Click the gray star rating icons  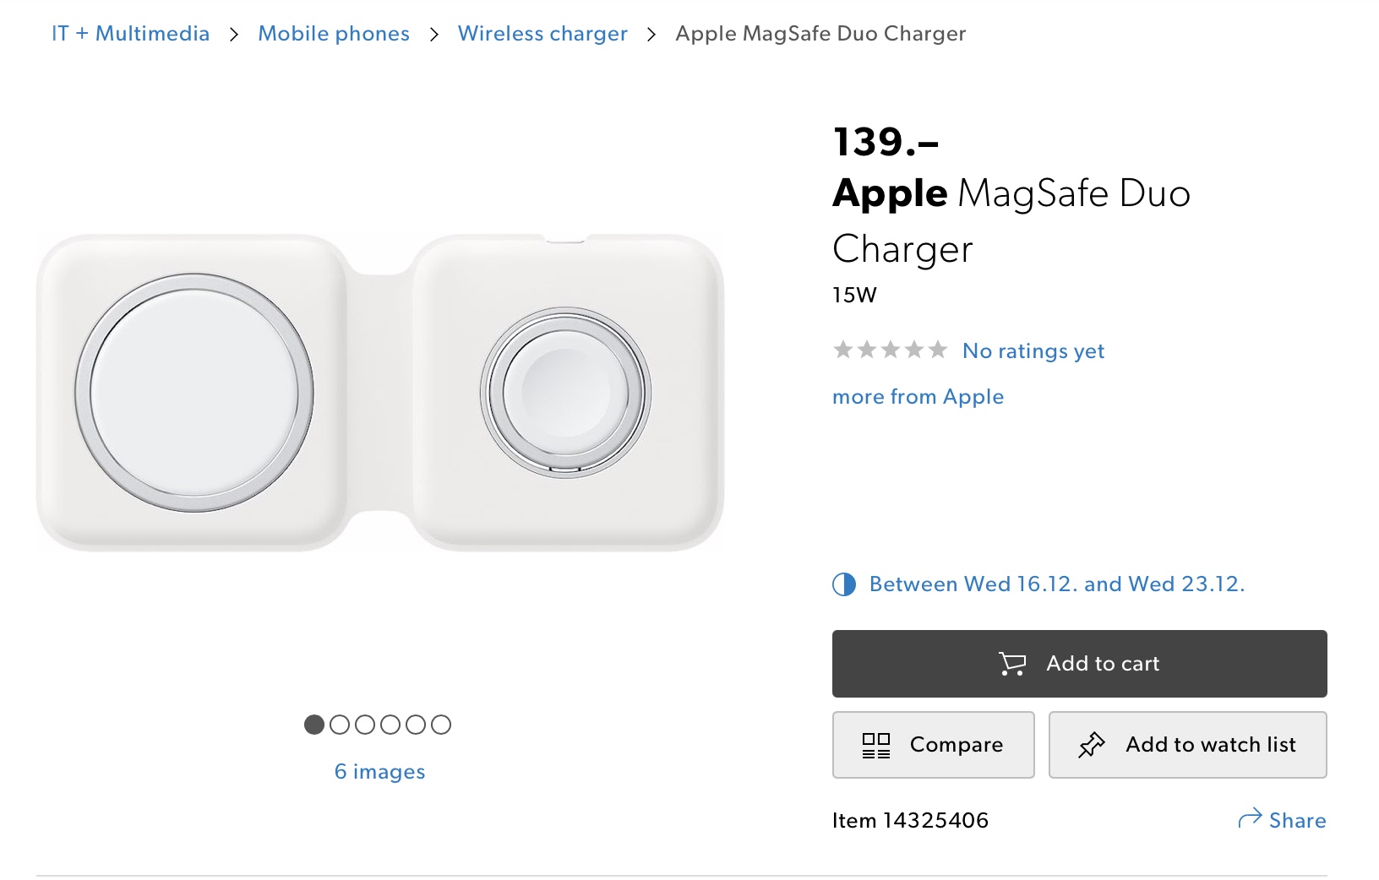pos(889,350)
